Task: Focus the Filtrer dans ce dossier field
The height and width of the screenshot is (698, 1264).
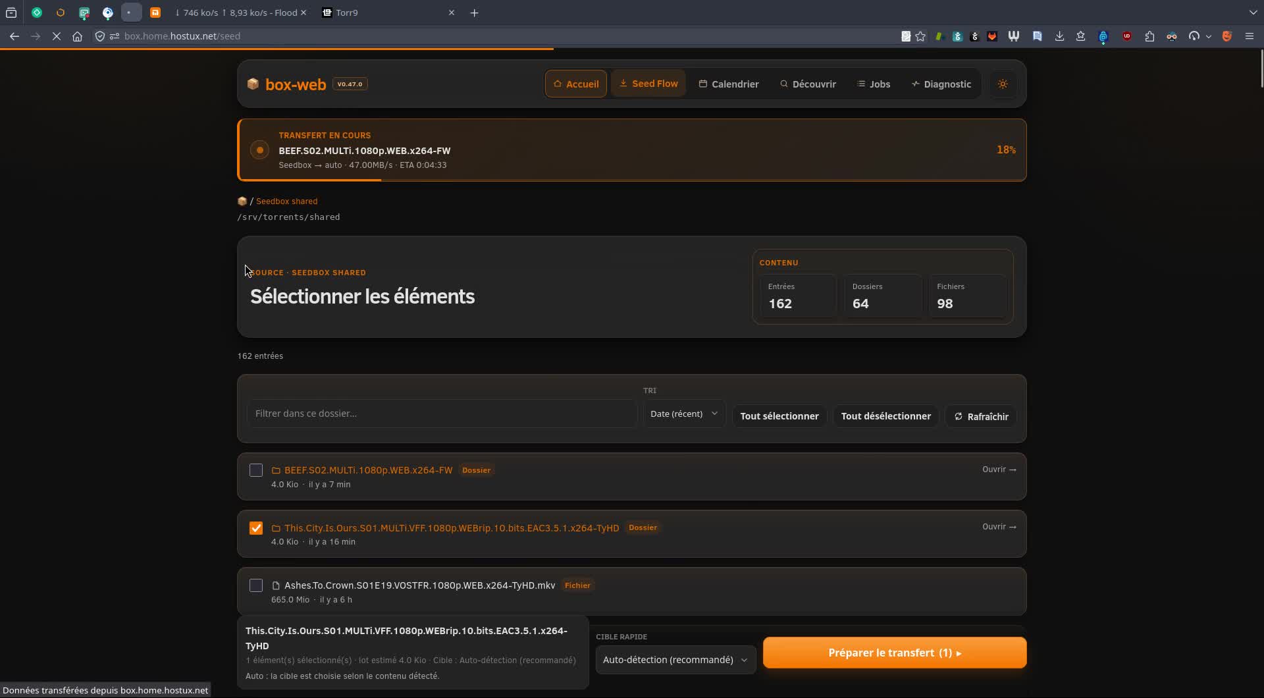Action: click(442, 414)
